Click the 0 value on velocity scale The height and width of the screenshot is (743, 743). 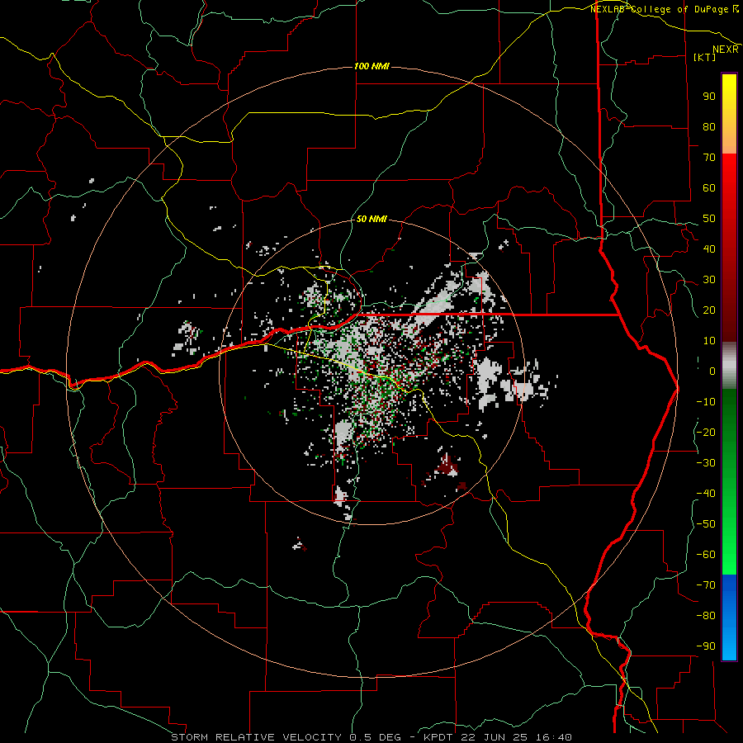click(712, 371)
